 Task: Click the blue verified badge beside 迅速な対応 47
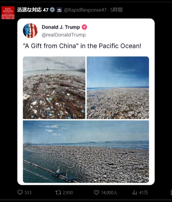click(x=52, y=10)
